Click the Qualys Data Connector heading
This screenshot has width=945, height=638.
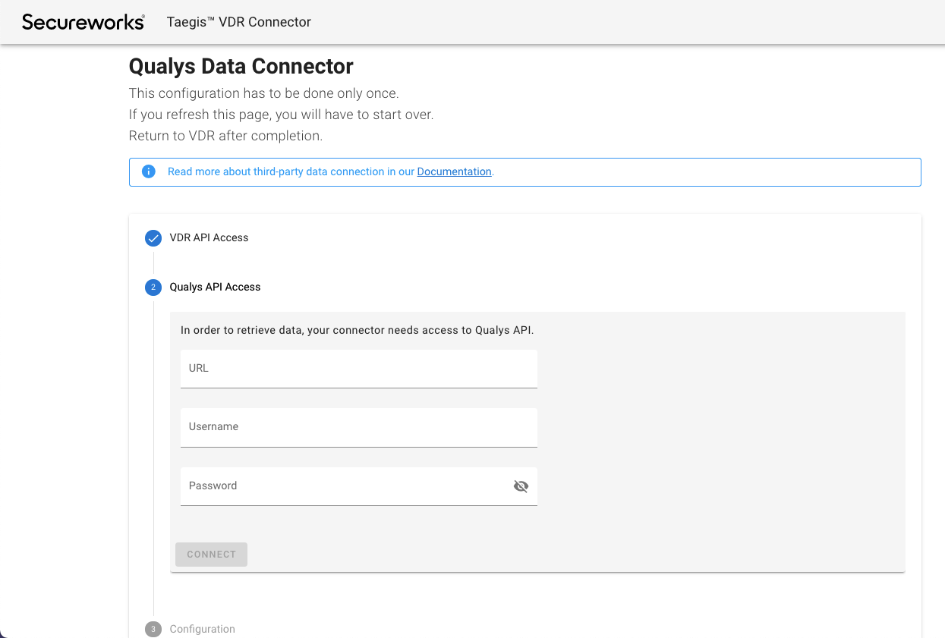(x=241, y=66)
